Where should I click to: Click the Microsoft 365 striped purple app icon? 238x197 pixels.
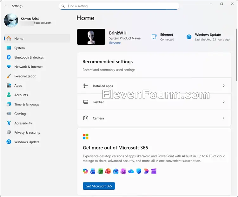pyautogui.click(x=154, y=171)
